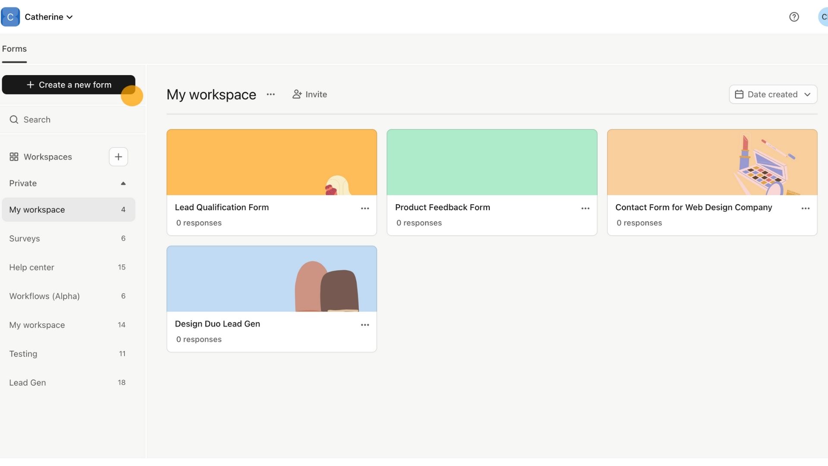Click the Invite button

tap(310, 94)
